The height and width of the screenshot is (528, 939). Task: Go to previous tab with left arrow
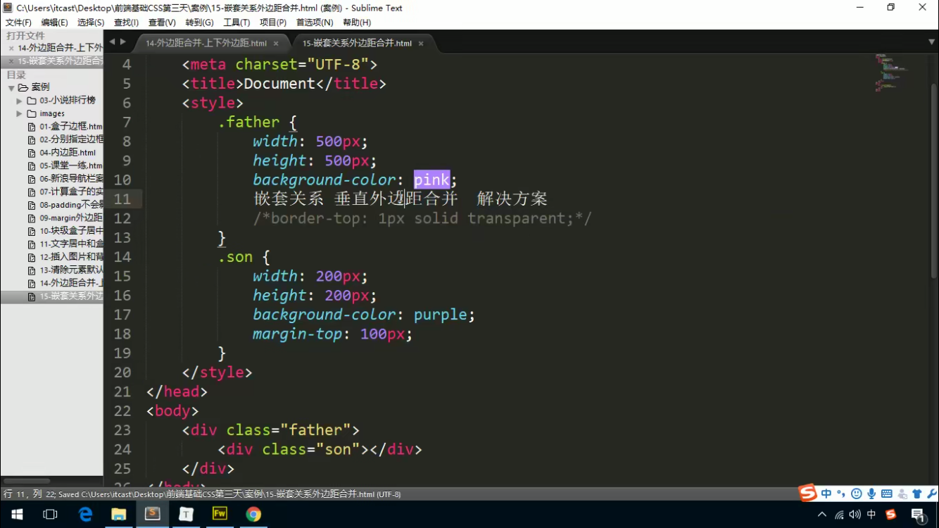point(111,42)
